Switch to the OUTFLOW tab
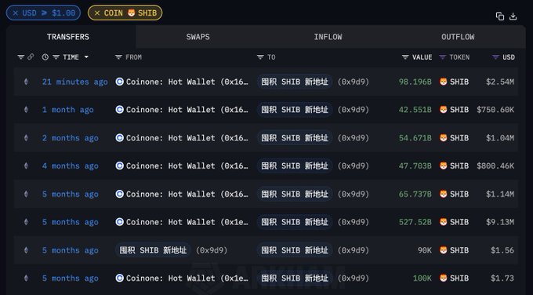 tap(458, 37)
